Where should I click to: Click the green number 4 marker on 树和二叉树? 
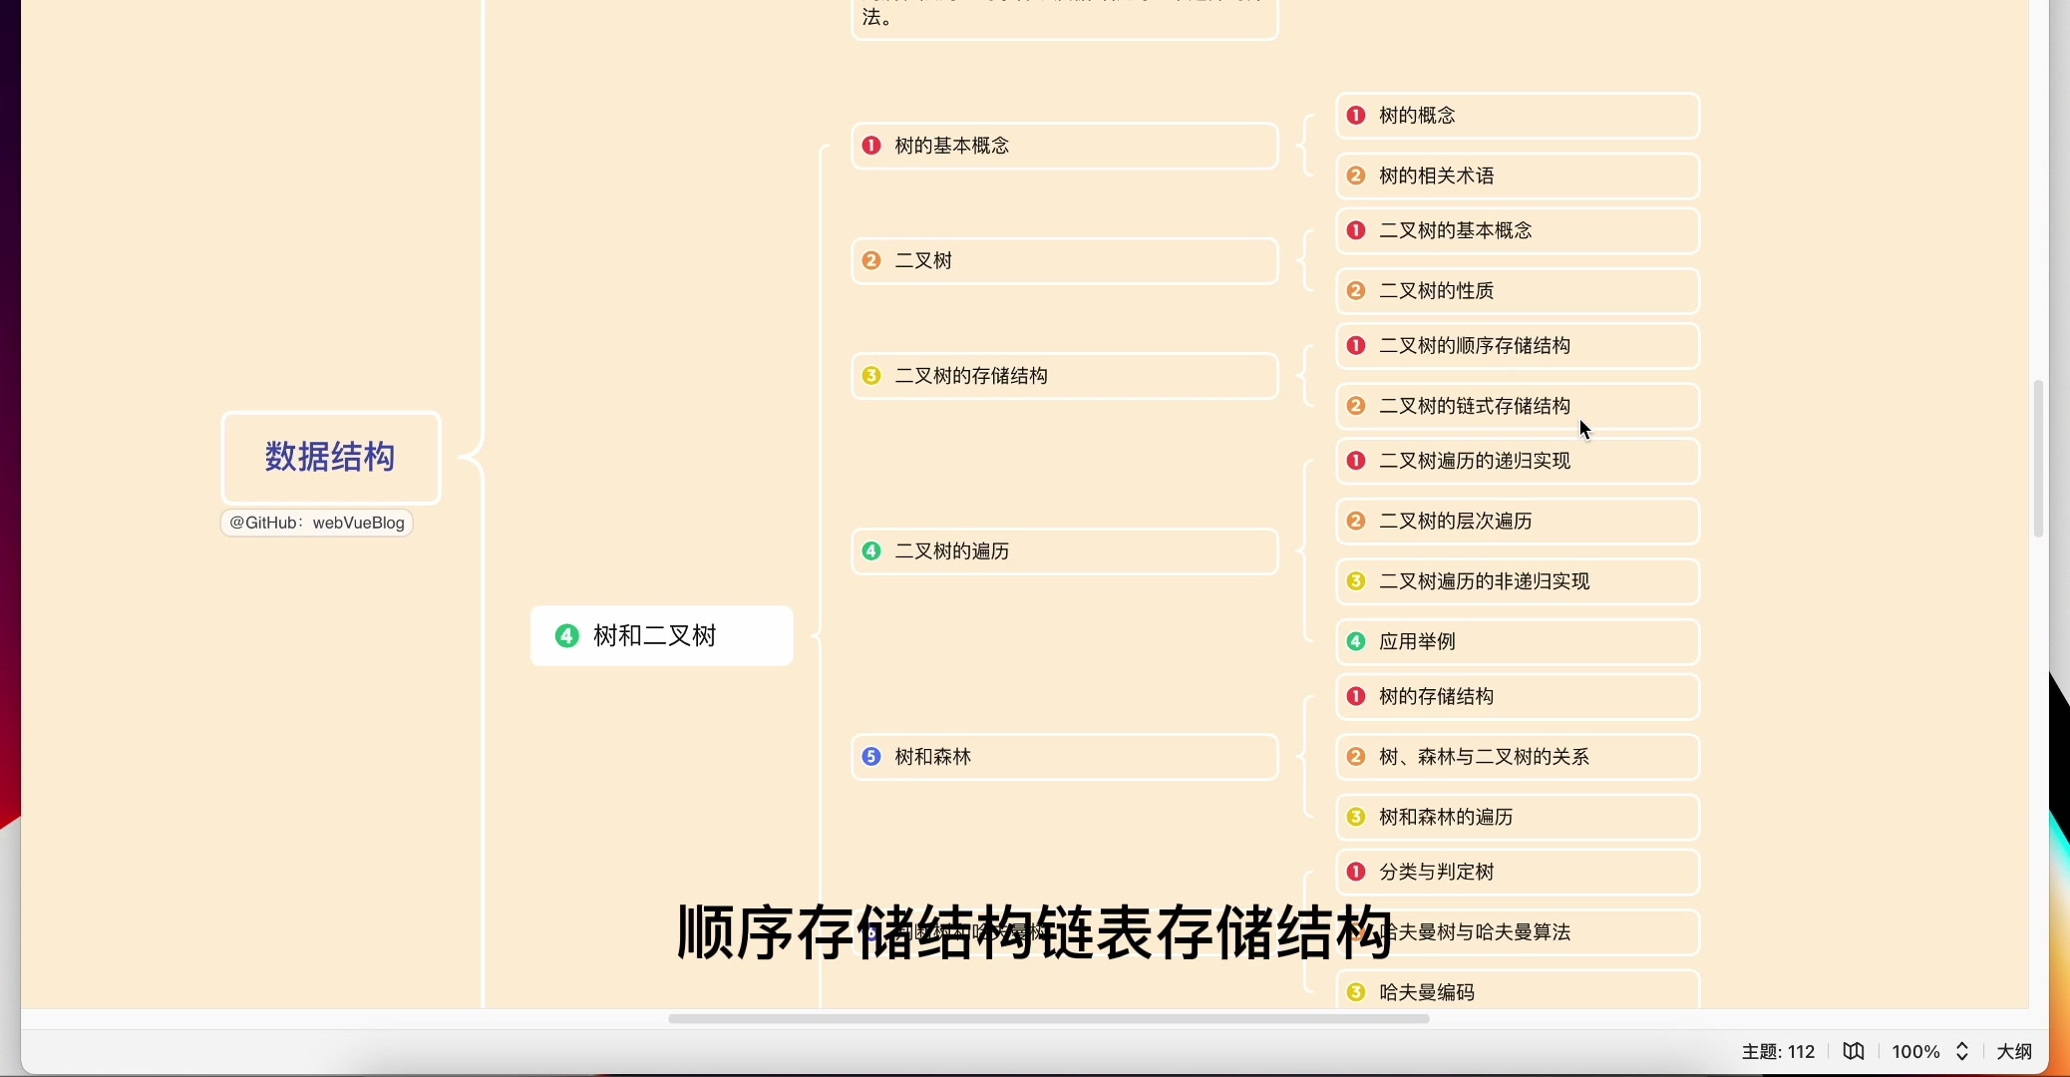click(567, 636)
